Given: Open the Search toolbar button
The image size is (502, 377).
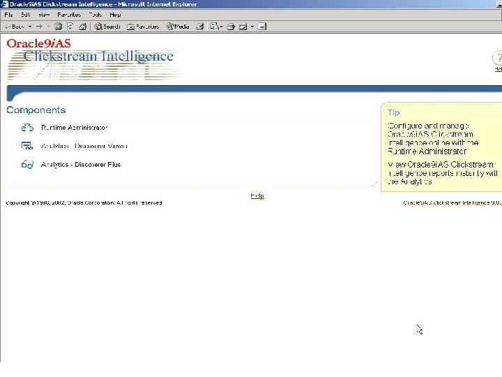Looking at the screenshot, I should tap(107, 27).
